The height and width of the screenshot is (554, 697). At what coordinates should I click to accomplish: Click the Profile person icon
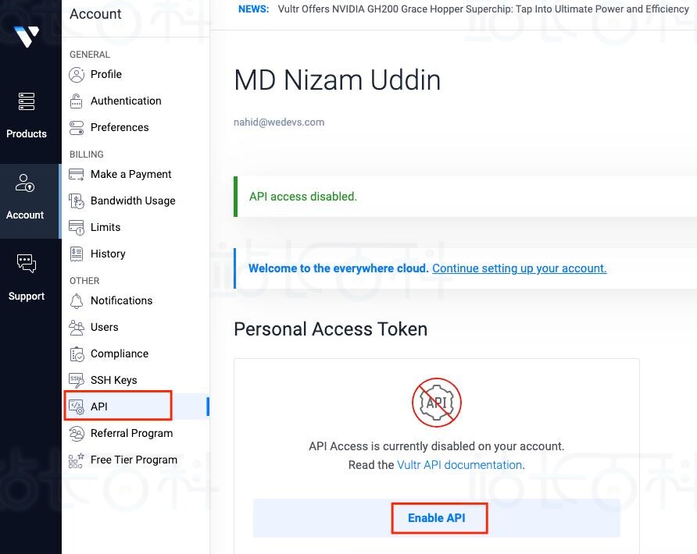click(x=77, y=75)
